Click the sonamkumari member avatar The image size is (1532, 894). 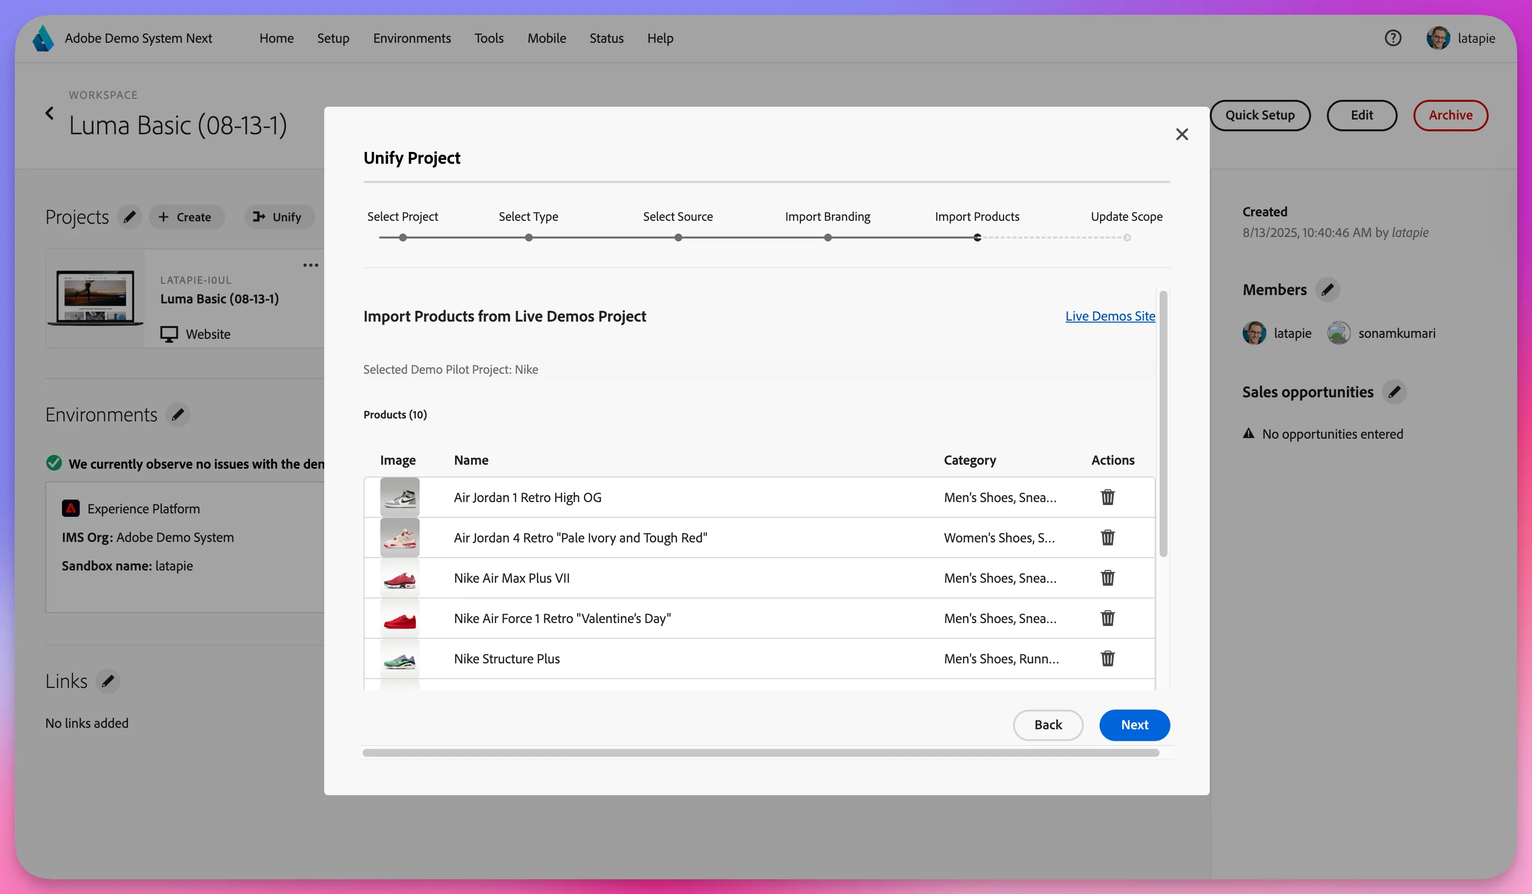(1338, 333)
